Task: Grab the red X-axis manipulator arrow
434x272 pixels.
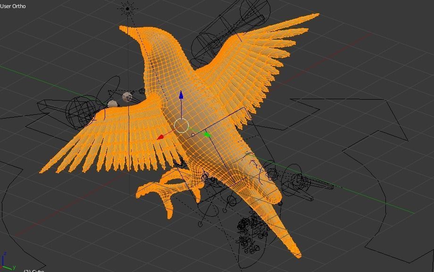Action: point(160,137)
